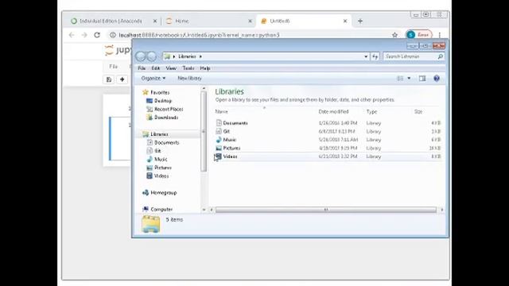The height and width of the screenshot is (286, 509).
Task: Expand the views options dropdown arrow
Action: pyautogui.click(x=409, y=79)
